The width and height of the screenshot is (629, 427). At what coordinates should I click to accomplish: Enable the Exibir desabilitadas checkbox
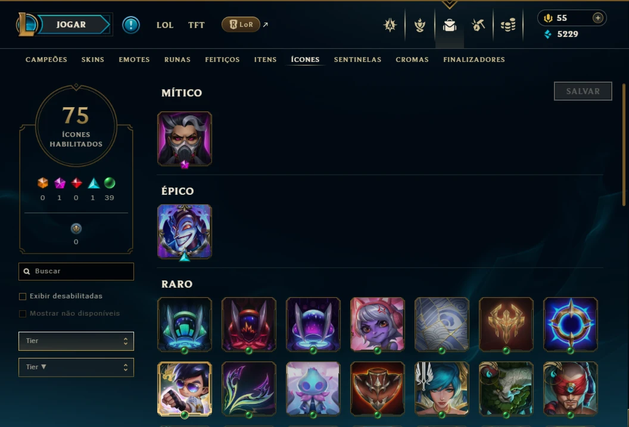pyautogui.click(x=23, y=297)
